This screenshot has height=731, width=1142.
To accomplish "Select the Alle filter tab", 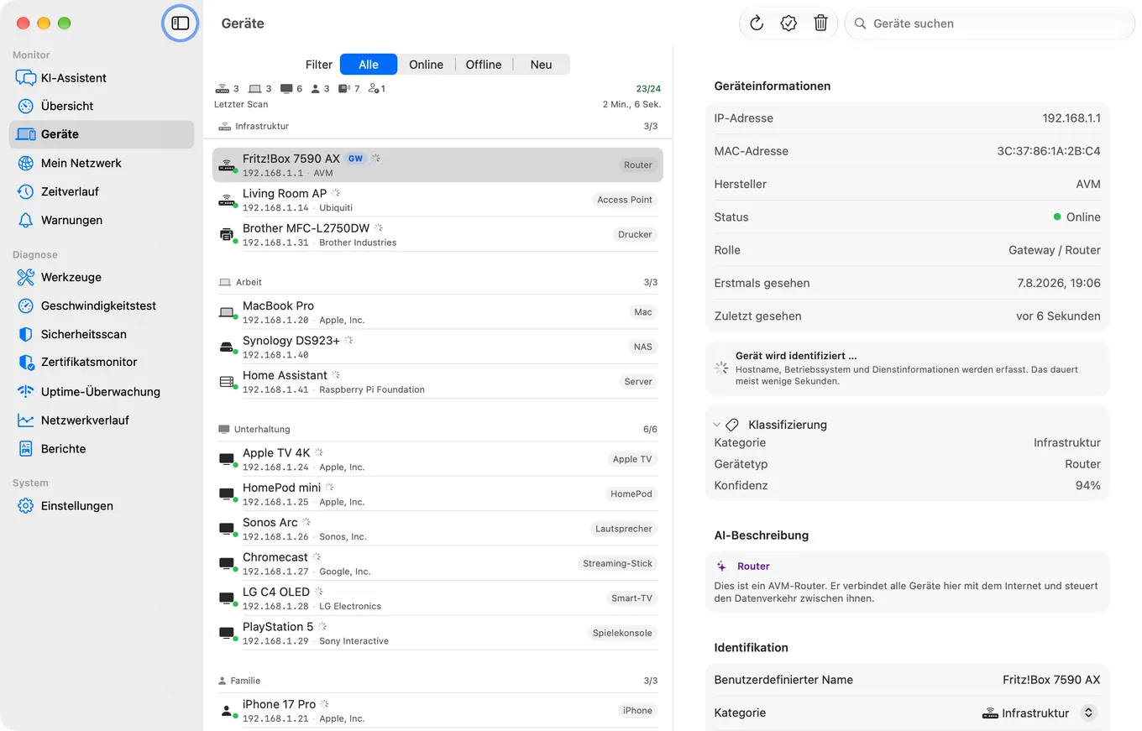I will coord(369,65).
